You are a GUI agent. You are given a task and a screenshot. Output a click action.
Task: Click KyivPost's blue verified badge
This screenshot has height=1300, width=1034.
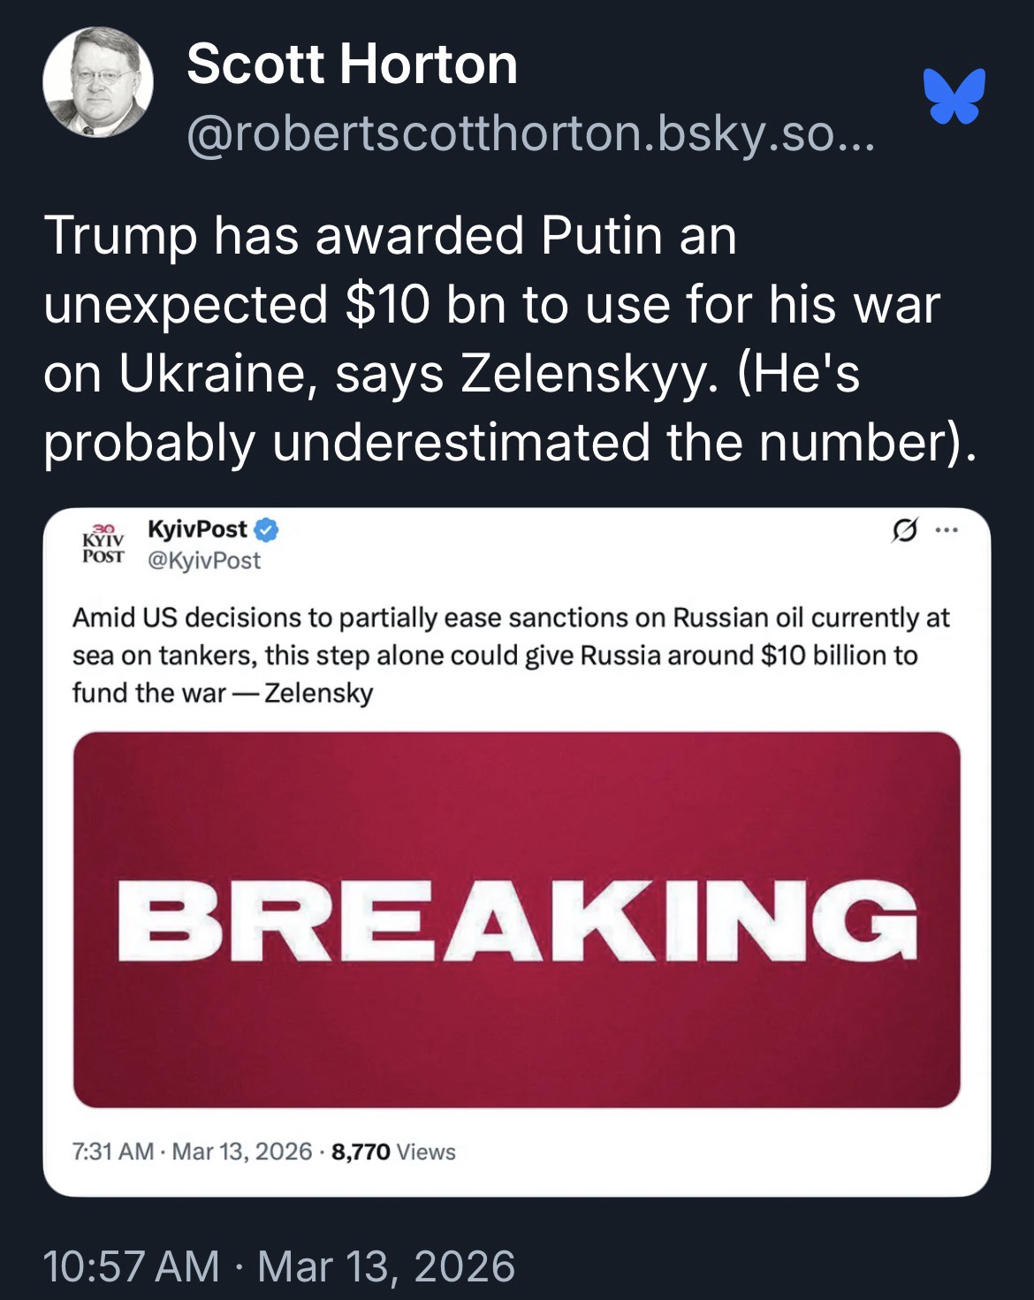click(266, 529)
